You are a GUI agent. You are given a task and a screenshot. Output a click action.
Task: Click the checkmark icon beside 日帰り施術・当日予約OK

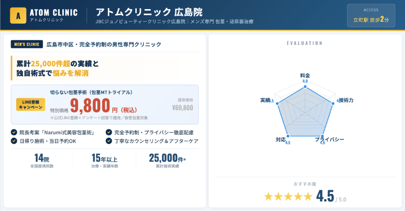14,141
